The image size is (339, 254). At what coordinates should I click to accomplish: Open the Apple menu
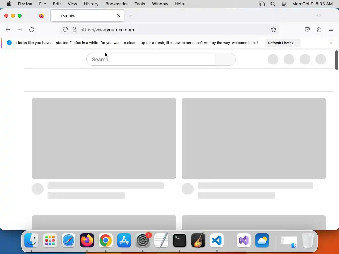coord(9,4)
